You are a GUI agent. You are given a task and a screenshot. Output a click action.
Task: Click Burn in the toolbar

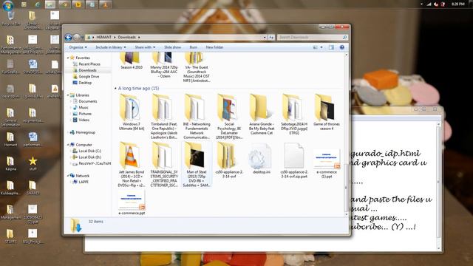tap(194, 47)
